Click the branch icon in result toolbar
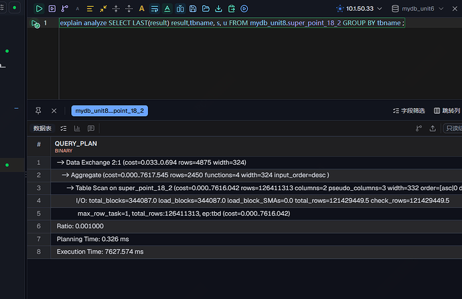The width and height of the screenshot is (462, 299). coord(418,128)
